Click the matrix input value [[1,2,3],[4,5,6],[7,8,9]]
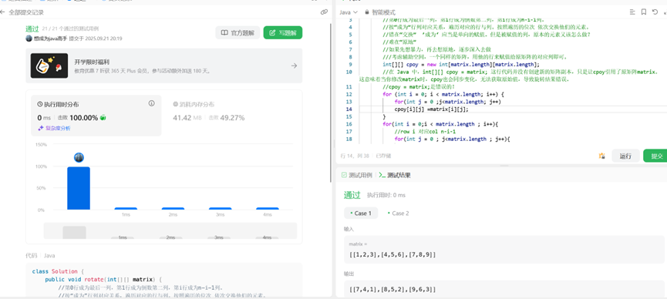The height and width of the screenshot is (299, 667). click(392, 254)
